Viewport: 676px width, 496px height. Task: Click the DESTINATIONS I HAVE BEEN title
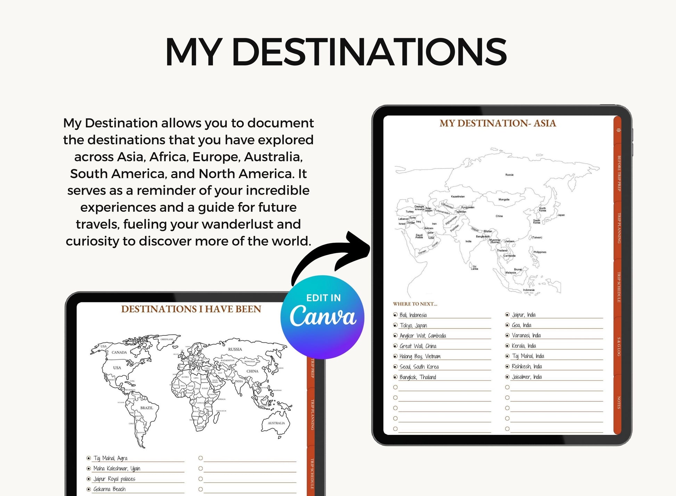[x=190, y=308]
